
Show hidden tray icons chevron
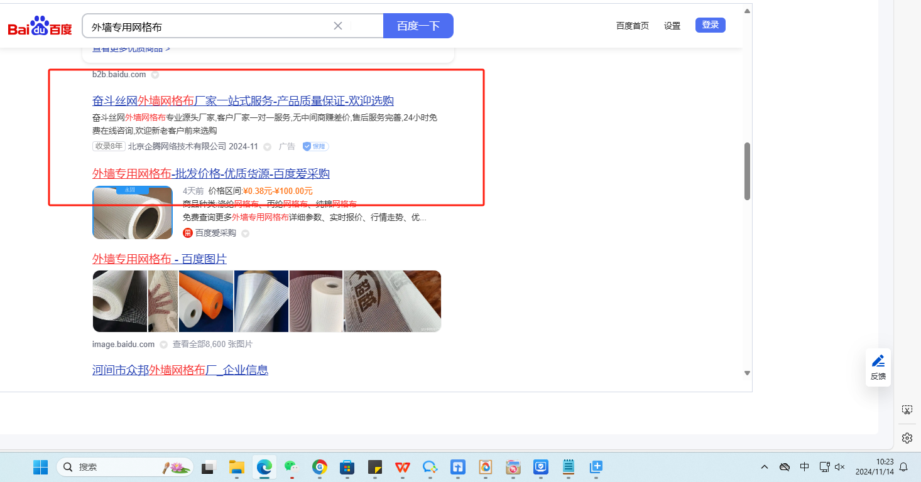(765, 467)
